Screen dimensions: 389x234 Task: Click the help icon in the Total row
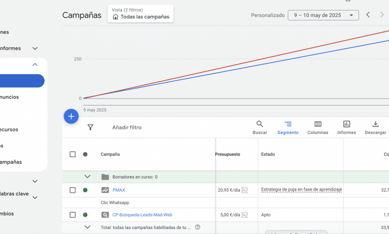pyautogui.click(x=197, y=227)
